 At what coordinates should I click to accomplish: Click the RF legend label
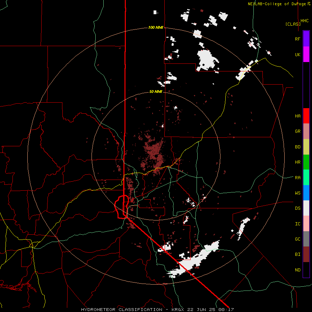click(x=297, y=39)
